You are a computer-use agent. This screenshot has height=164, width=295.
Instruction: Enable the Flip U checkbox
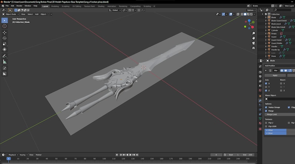[266, 123]
